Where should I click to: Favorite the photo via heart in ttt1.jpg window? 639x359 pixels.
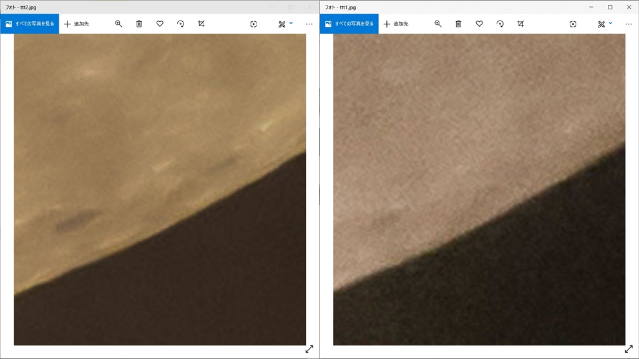click(x=479, y=24)
